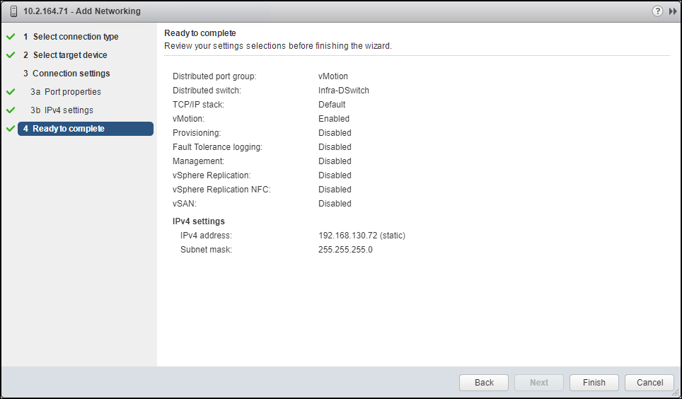The image size is (682, 399).
Task: Click the disabled Next button
Action: (539, 383)
